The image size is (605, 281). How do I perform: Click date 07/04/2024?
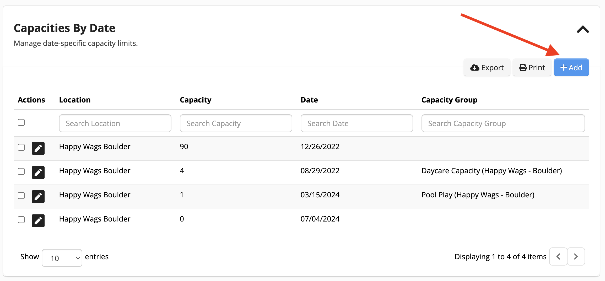coord(320,219)
